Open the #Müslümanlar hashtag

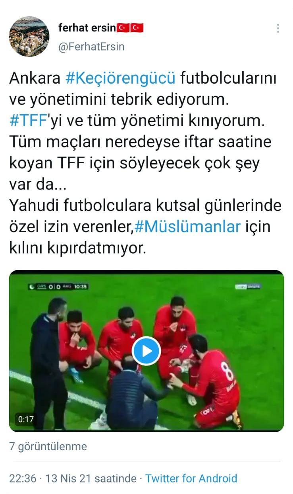click(x=188, y=226)
